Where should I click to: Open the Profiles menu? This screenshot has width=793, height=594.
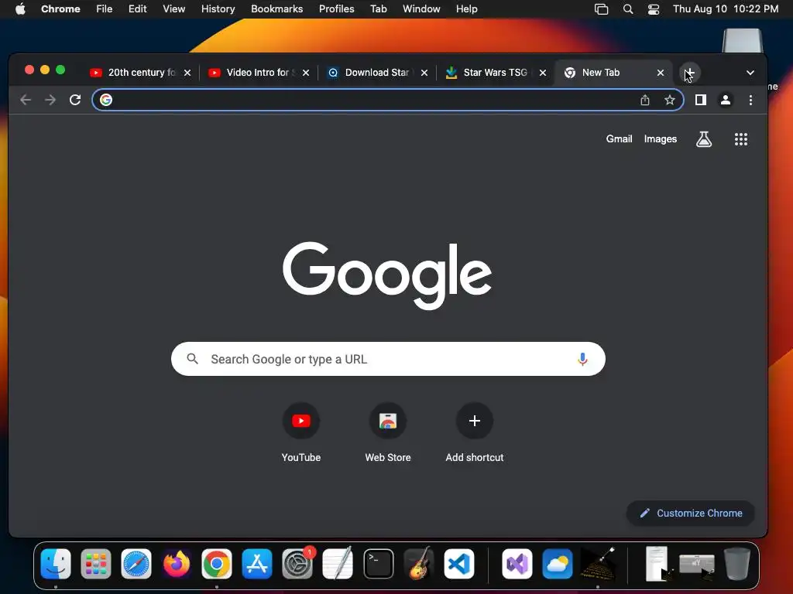click(336, 9)
